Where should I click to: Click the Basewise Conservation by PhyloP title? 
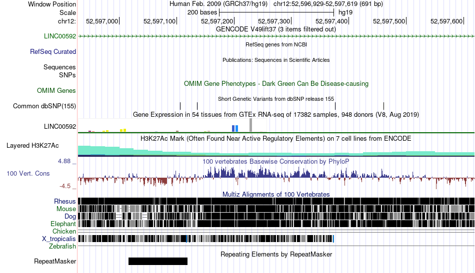276,161
